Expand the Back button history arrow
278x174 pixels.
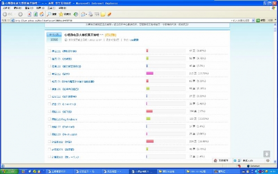15,14
